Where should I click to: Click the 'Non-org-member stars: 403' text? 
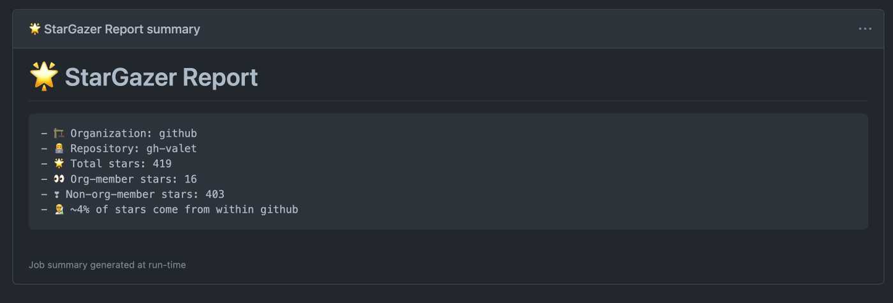[145, 195]
